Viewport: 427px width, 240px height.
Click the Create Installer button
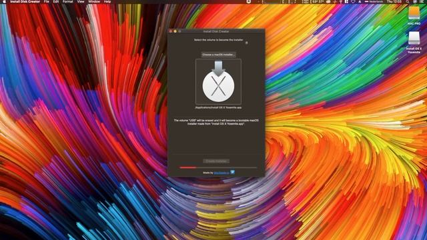tap(216, 161)
